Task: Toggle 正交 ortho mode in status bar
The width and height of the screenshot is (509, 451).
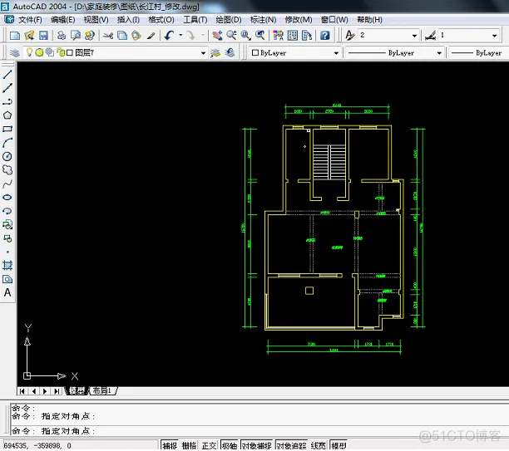Action: [x=209, y=446]
